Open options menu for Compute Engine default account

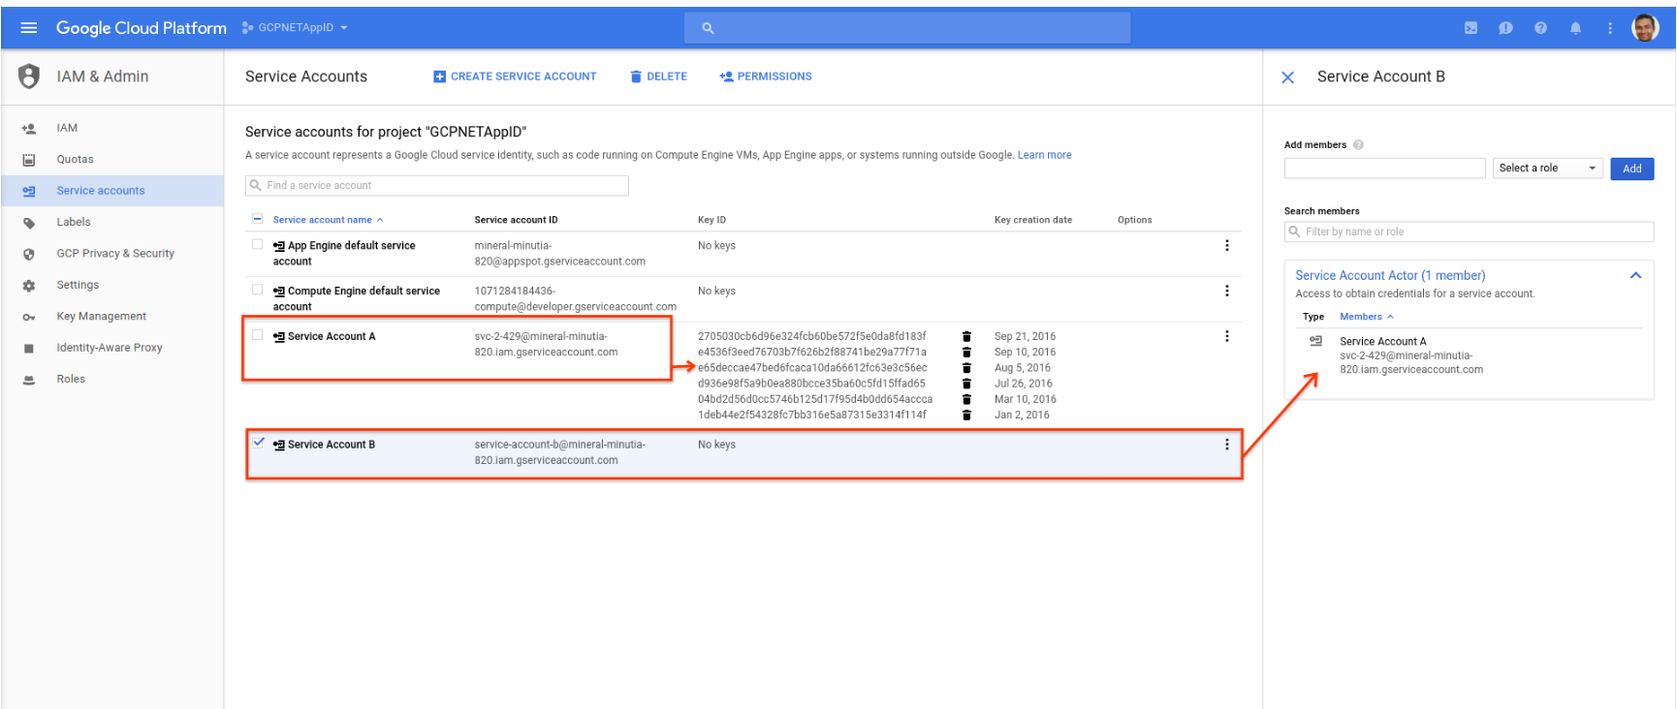[1227, 291]
